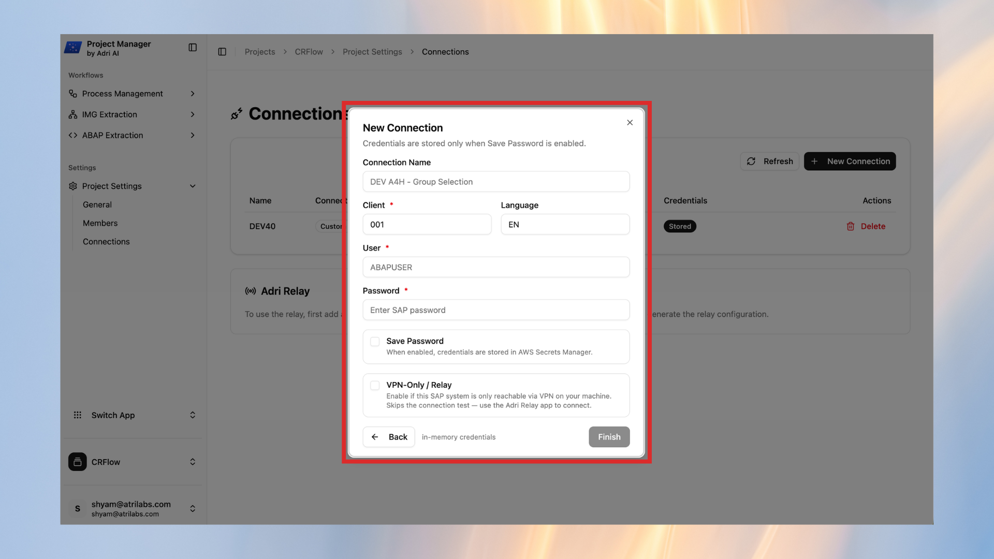Enable the VPN-Only / Relay checkbox
The height and width of the screenshot is (559, 994).
[374, 385]
